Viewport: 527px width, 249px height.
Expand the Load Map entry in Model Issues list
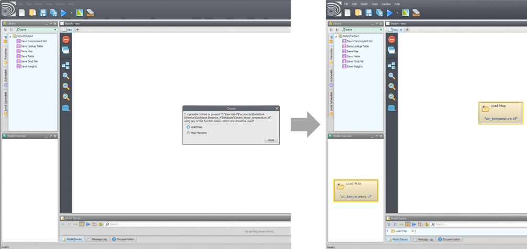(x=387, y=231)
